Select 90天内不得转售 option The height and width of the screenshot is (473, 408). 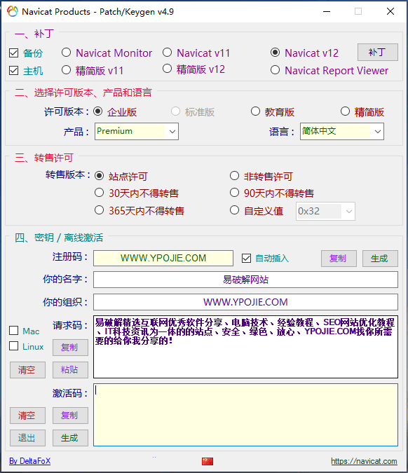click(x=234, y=193)
